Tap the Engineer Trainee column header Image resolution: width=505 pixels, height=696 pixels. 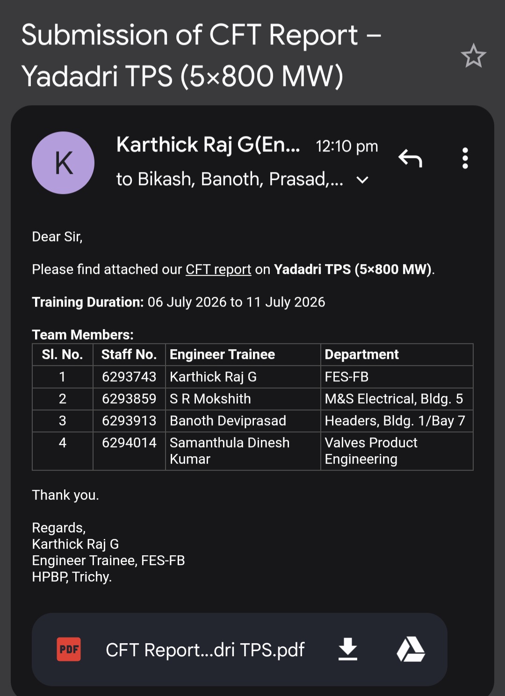pyautogui.click(x=222, y=354)
